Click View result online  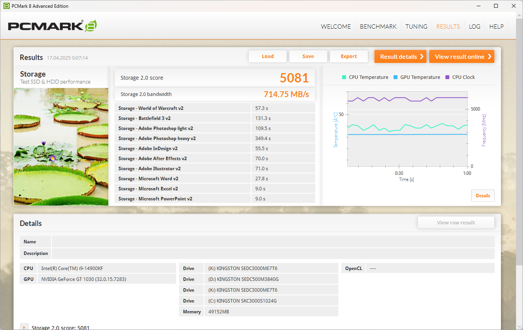pyautogui.click(x=461, y=56)
